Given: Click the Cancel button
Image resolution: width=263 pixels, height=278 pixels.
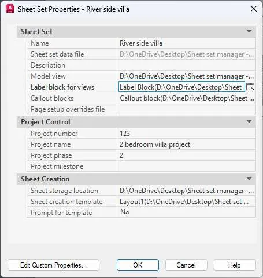Looking at the screenshot, I should (x=186, y=265).
